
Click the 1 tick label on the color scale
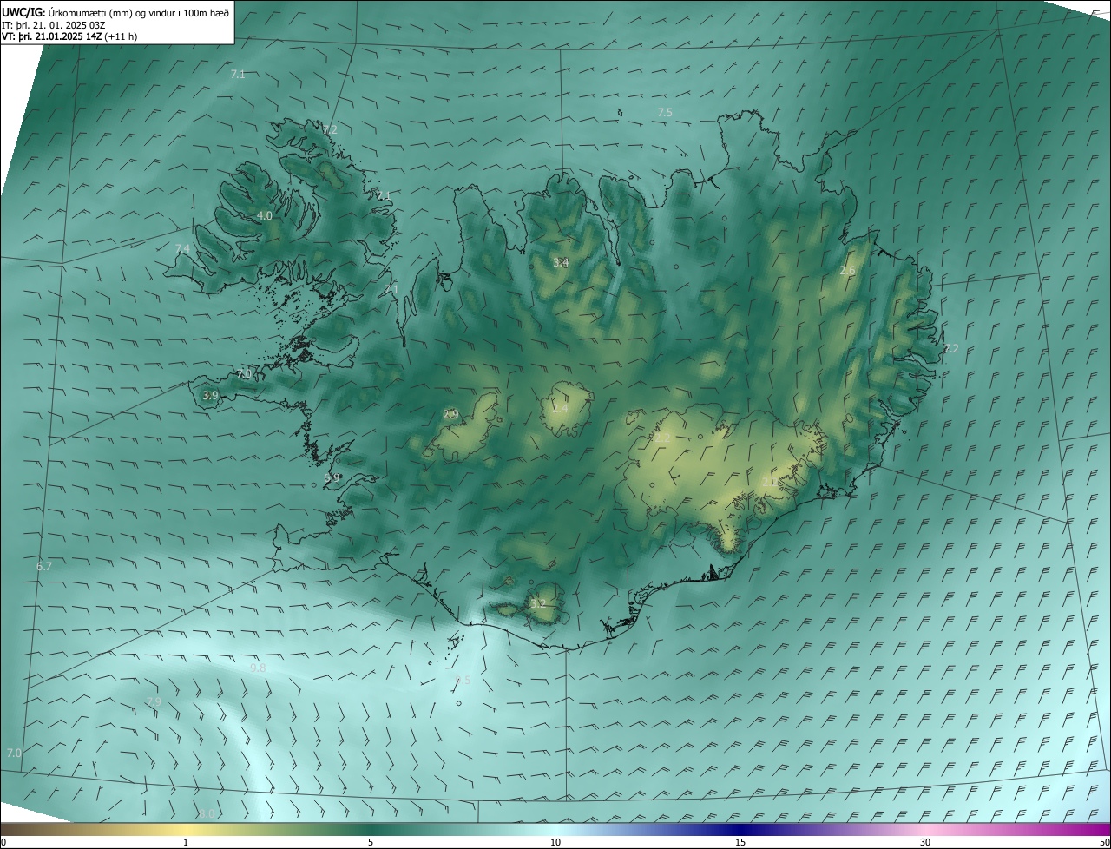[x=186, y=842]
